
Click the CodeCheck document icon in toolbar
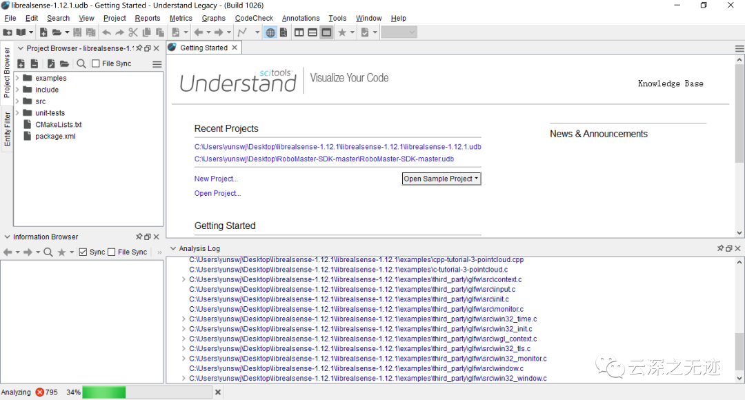(365, 32)
